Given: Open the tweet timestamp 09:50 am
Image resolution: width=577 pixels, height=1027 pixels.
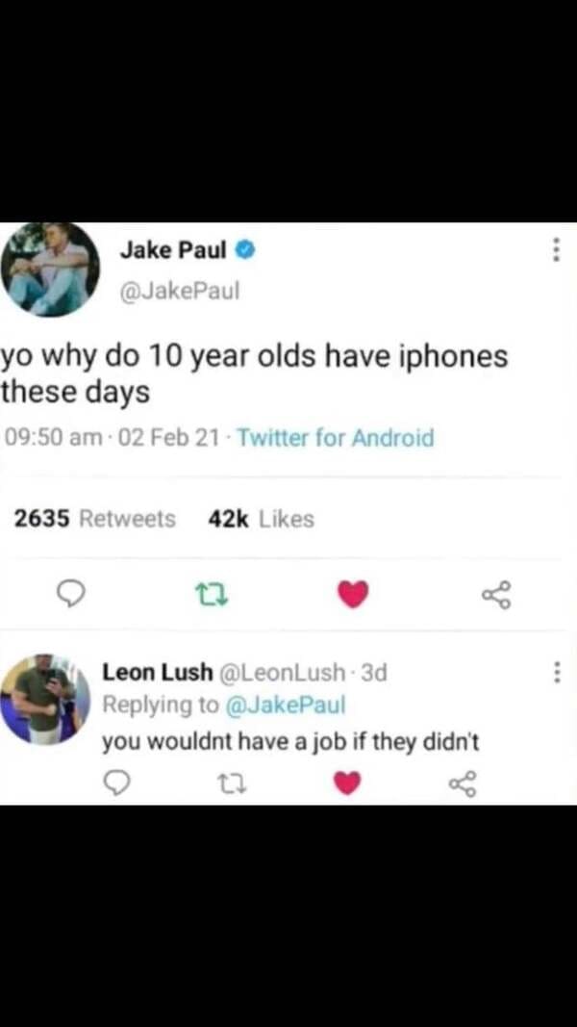Looking at the screenshot, I should pyautogui.click(x=51, y=438).
